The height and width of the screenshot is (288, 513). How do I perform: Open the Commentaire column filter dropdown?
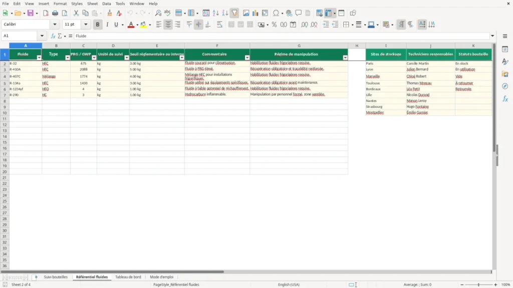247,57
